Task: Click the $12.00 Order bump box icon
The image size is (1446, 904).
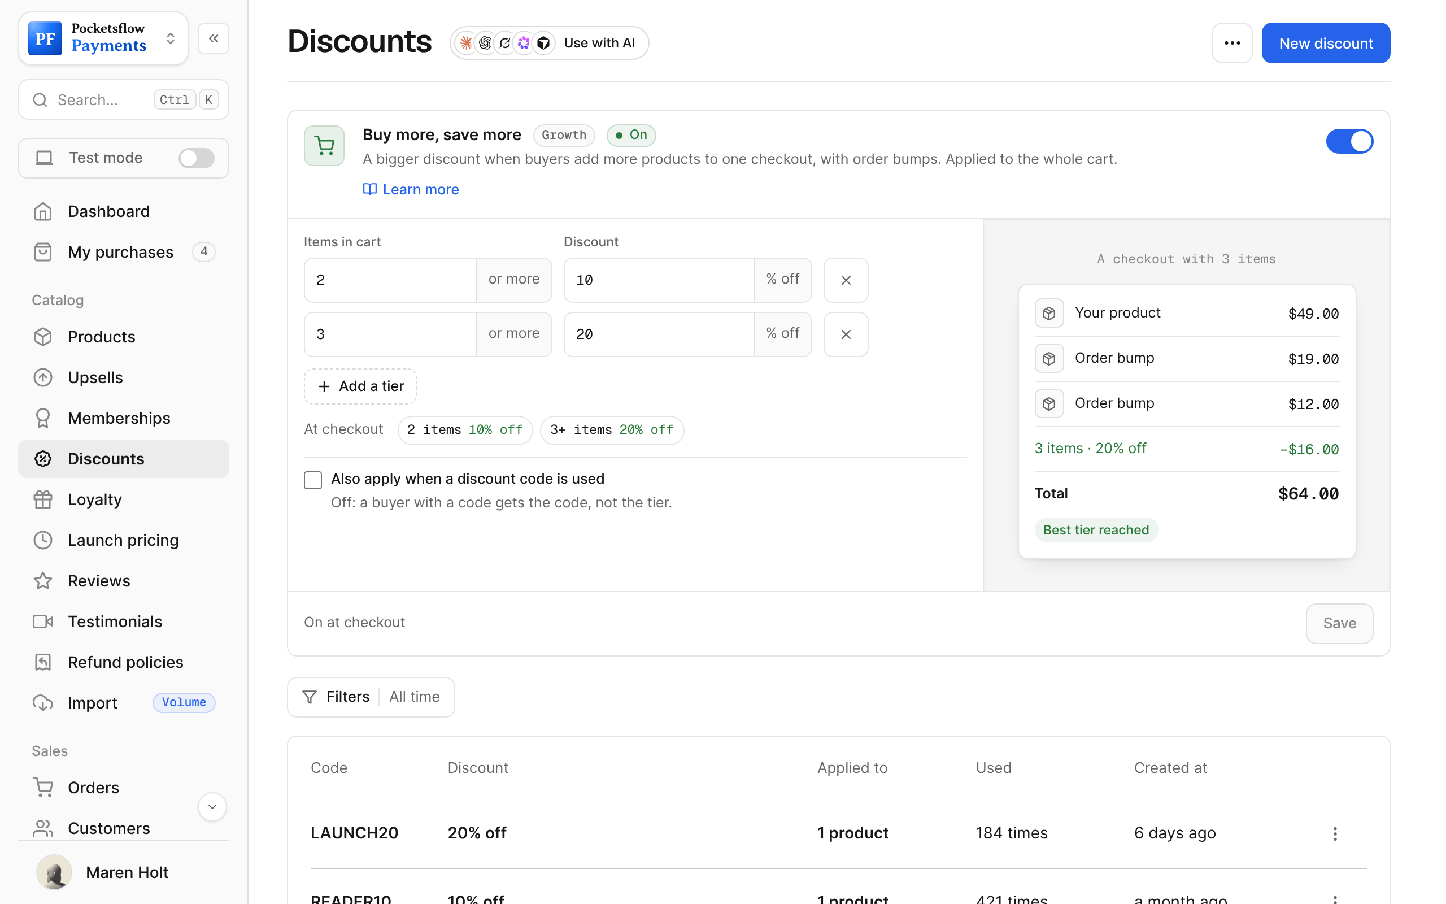Action: (x=1049, y=403)
